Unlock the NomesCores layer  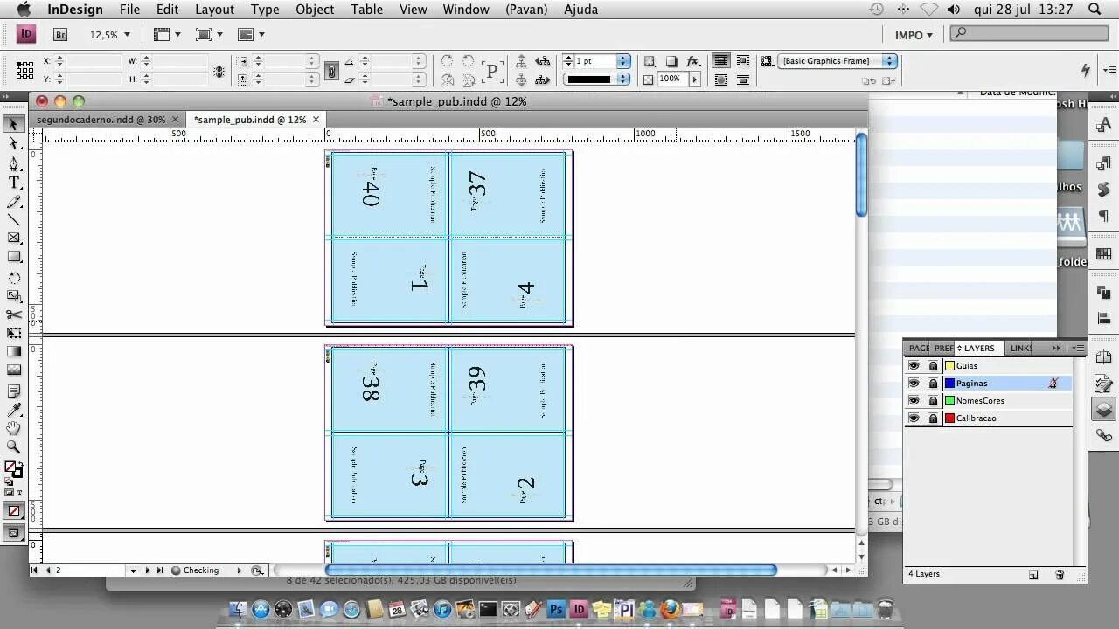pos(933,401)
